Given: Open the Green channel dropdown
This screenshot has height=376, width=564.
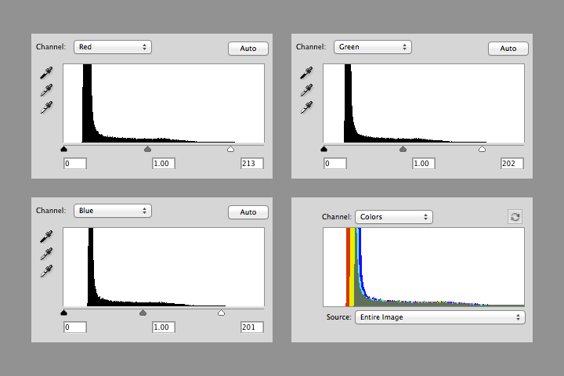Looking at the screenshot, I should [x=373, y=47].
